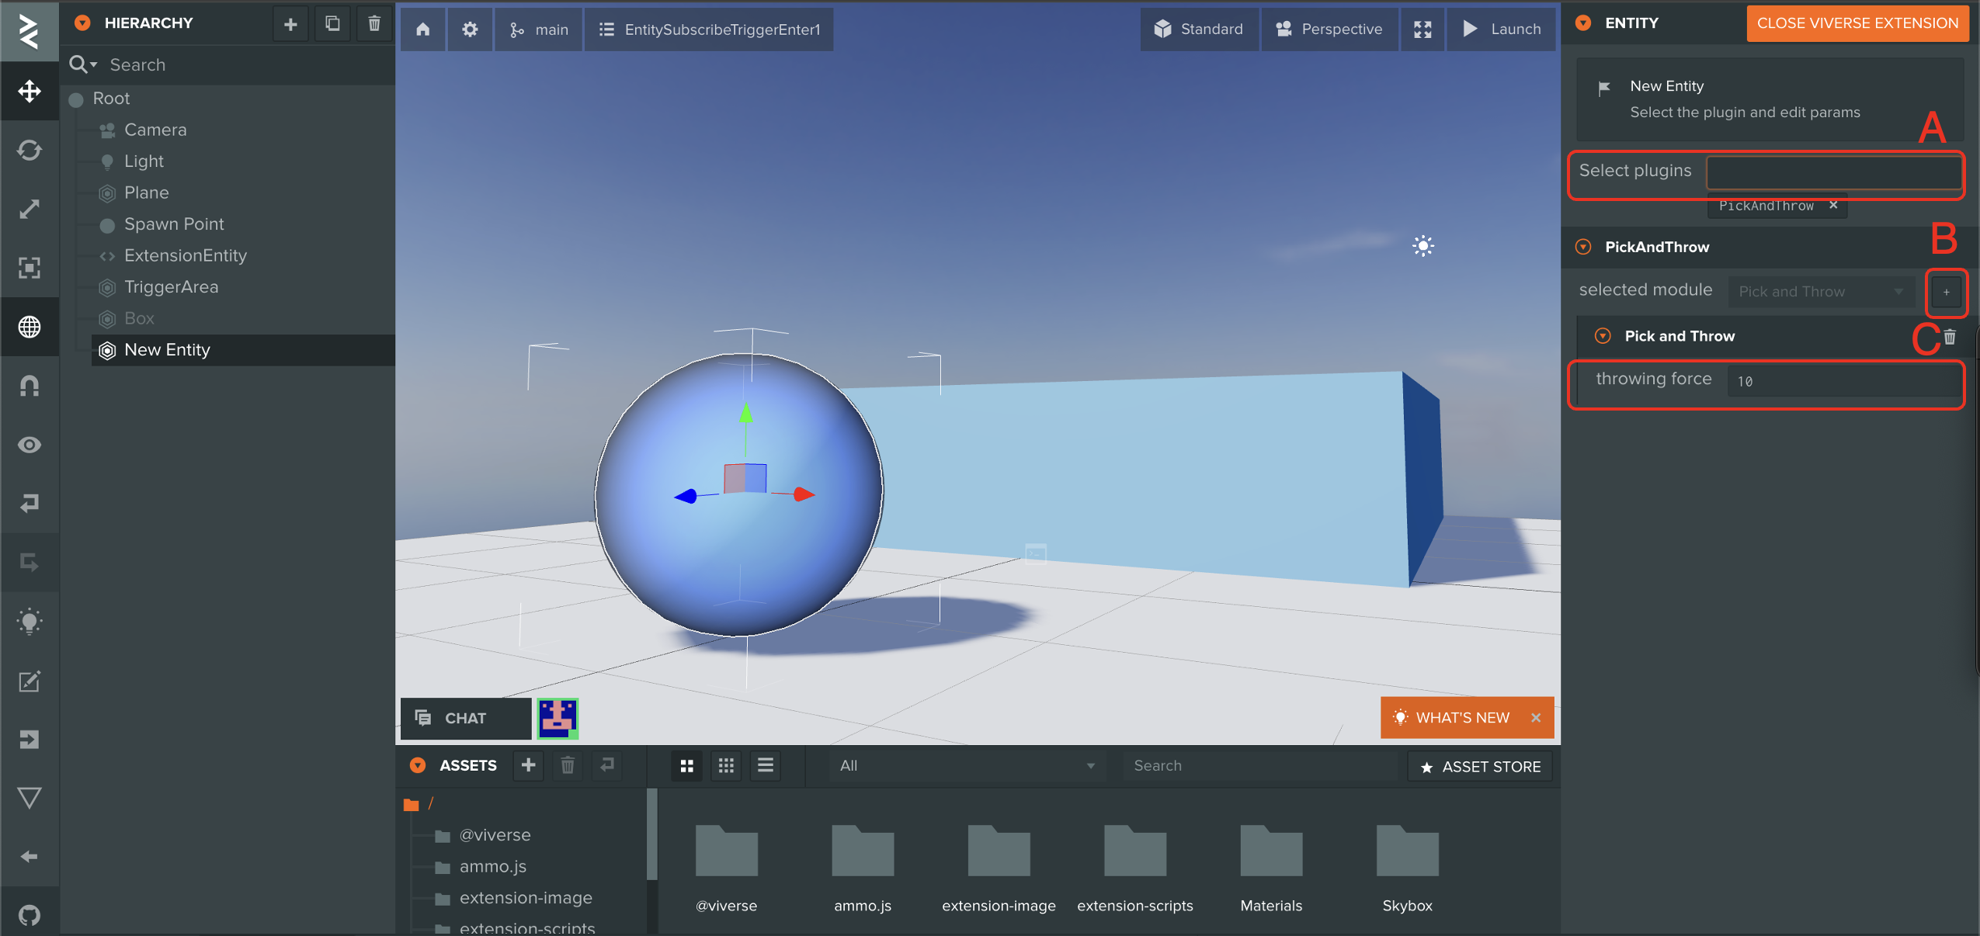Toggle the eye visibility tool
1980x936 pixels.
pos(30,445)
